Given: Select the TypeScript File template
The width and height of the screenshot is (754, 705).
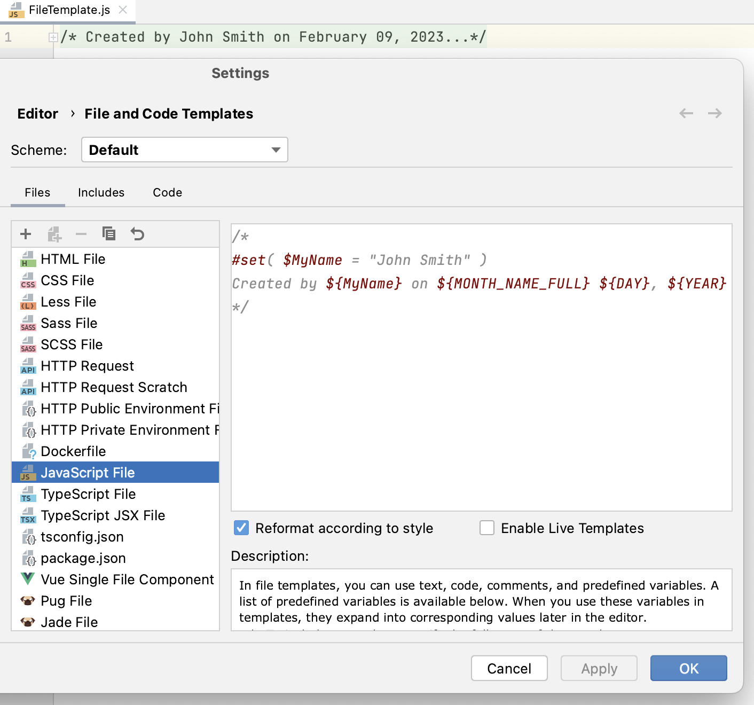Looking at the screenshot, I should [x=88, y=493].
